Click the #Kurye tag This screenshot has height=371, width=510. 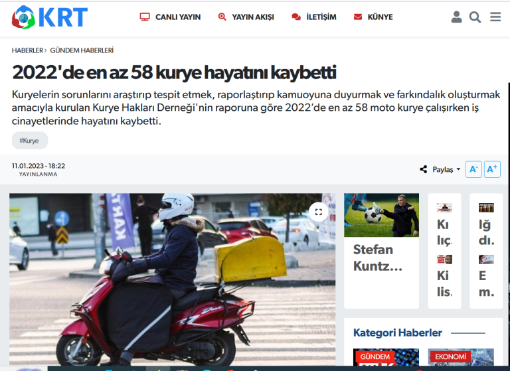coord(30,141)
